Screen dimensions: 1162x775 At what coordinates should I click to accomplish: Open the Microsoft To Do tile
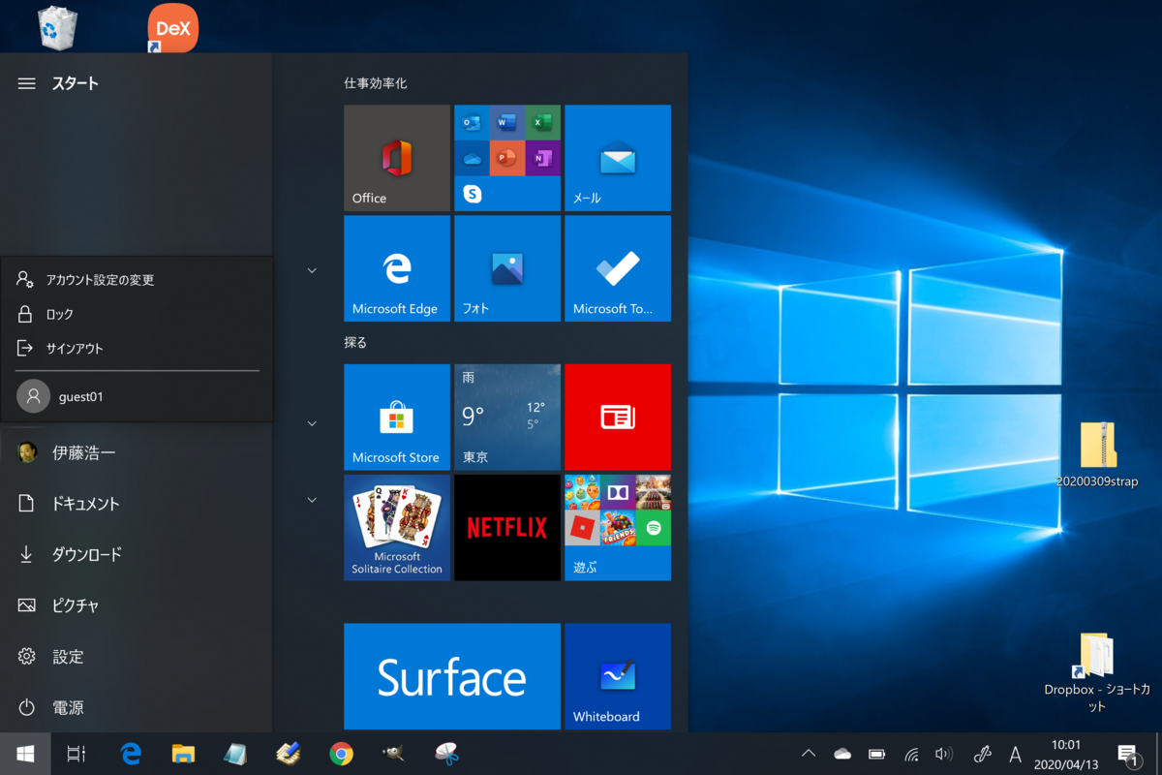(x=618, y=268)
